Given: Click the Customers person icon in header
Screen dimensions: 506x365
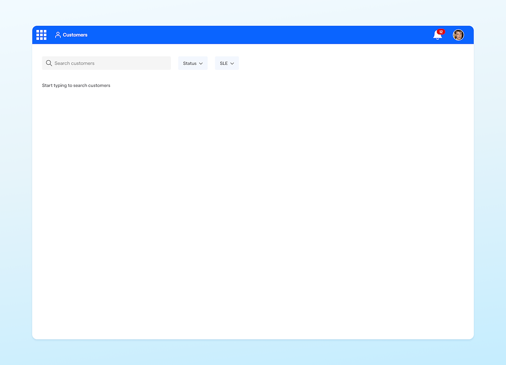Looking at the screenshot, I should pos(58,35).
